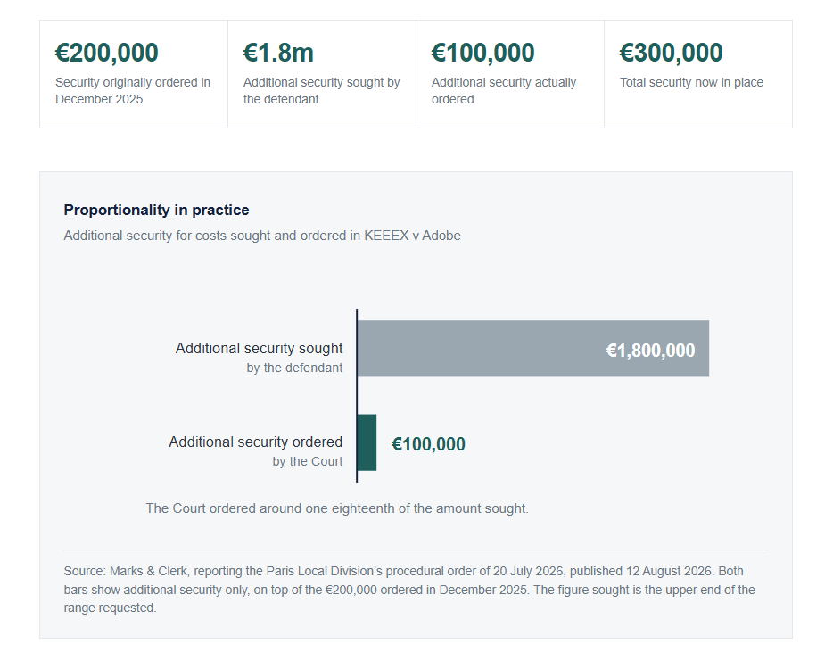Click 'by the Court' sublabel

(308, 461)
